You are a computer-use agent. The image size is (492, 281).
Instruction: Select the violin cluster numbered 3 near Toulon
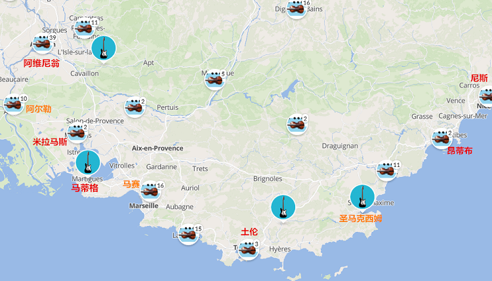248,250
